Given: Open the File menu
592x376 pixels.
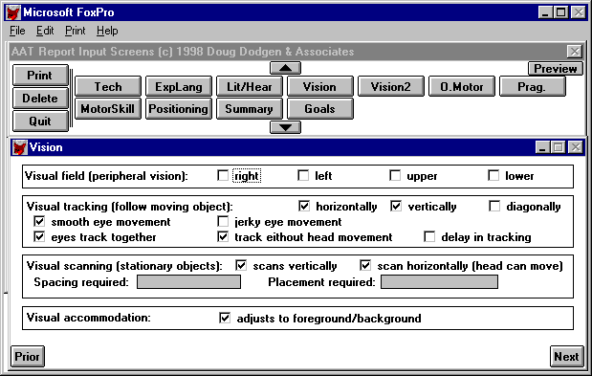Looking at the screenshot, I should click(x=17, y=31).
